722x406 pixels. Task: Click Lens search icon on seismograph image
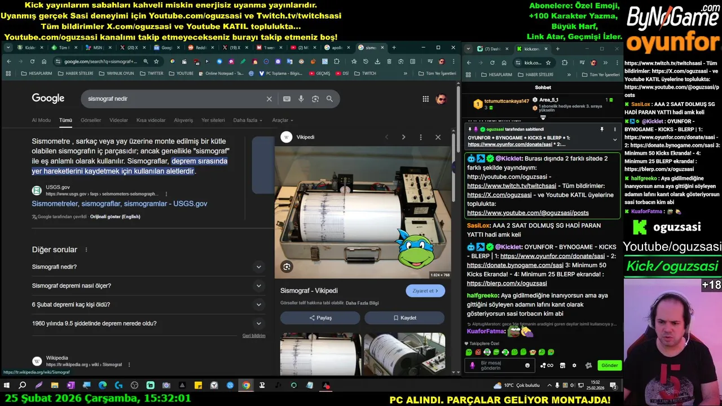(287, 267)
